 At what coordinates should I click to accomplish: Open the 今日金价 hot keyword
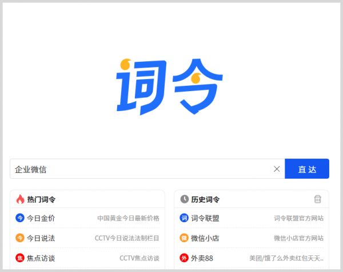41,218
